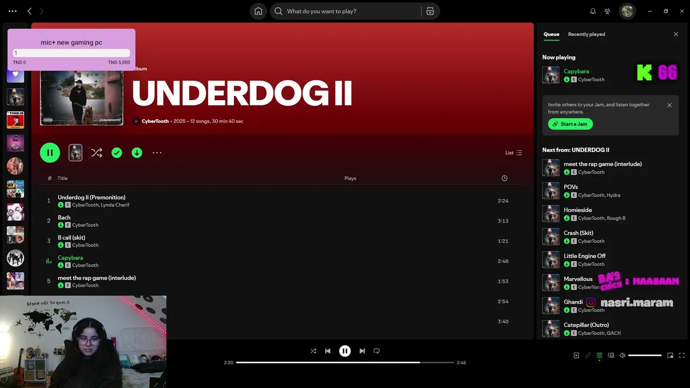Open the round black-and-white group playlist in sidebar
Viewport: 690px width, 388px height.
pos(15,258)
